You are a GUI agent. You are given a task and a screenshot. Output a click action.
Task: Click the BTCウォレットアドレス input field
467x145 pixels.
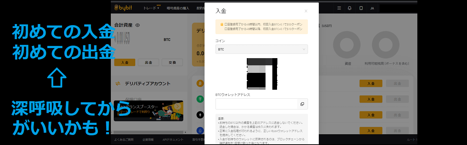tap(262, 104)
